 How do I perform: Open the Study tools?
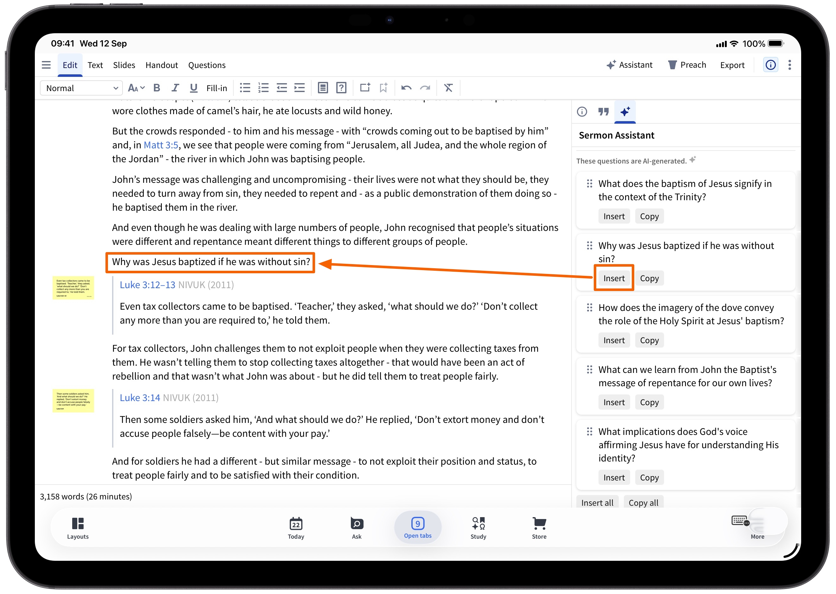point(478,529)
